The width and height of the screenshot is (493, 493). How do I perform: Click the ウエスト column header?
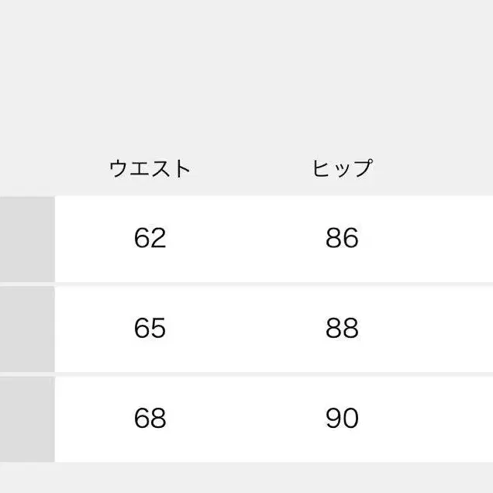(150, 168)
